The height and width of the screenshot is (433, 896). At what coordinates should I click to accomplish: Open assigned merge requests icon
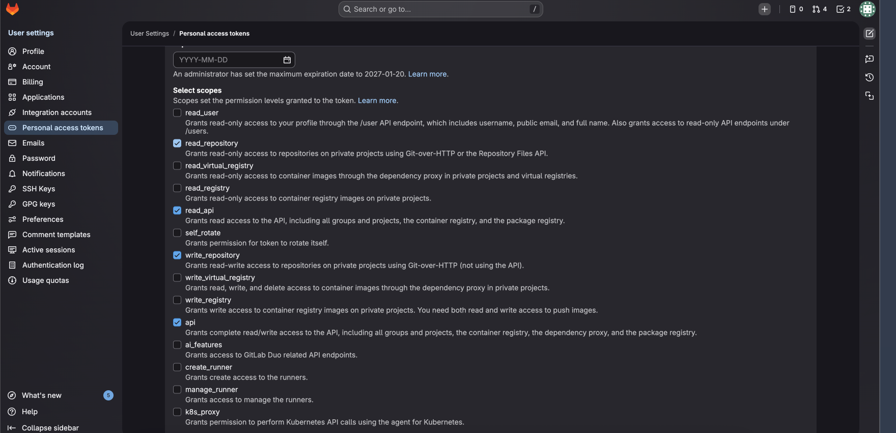click(819, 9)
